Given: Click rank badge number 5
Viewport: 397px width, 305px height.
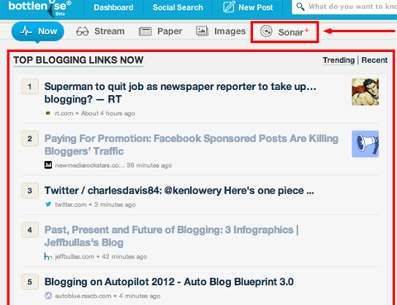Looking at the screenshot, I should tap(30, 282).
